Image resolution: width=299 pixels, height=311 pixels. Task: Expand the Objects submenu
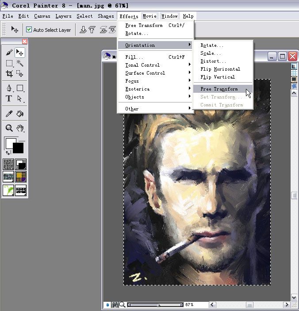[x=155, y=97]
